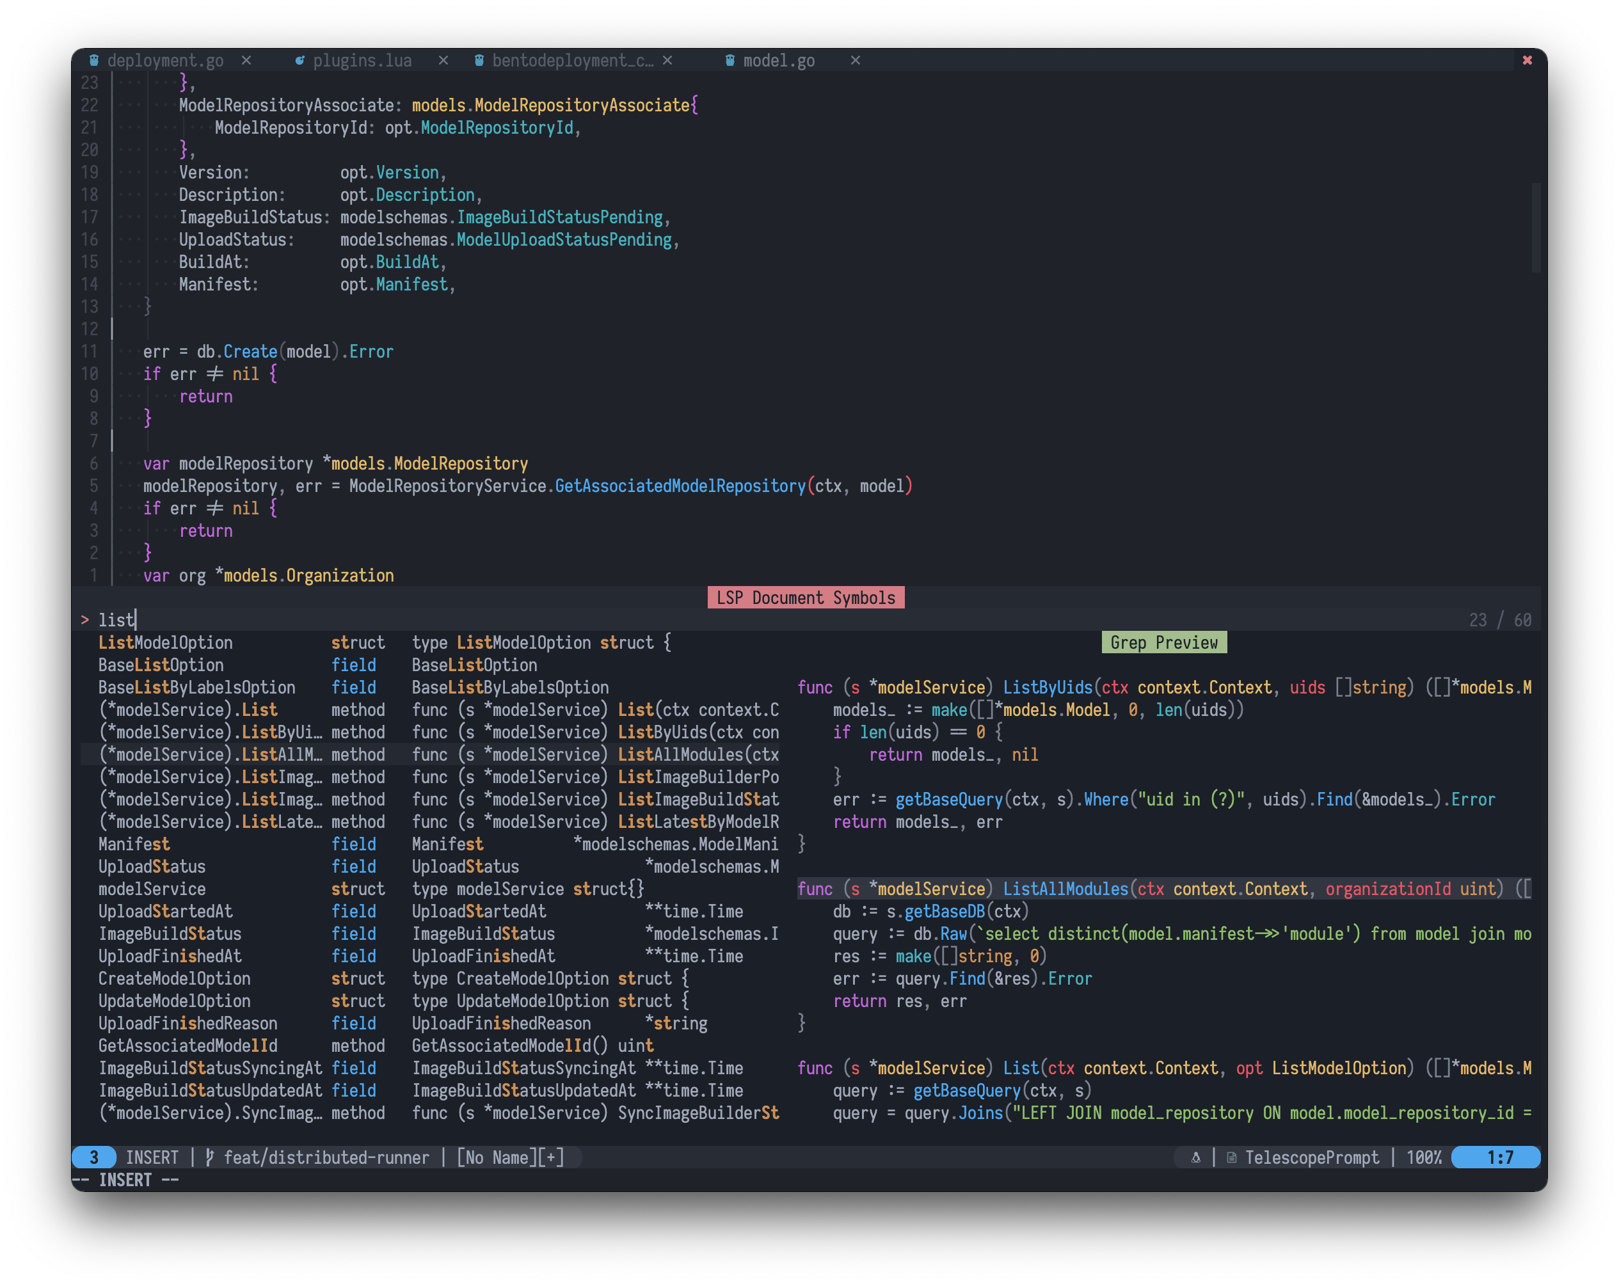
Task: Click the editor scrollbar on the right edge
Action: click(1536, 228)
